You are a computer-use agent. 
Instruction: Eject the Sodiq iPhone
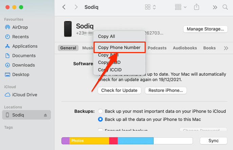(x=45, y=115)
